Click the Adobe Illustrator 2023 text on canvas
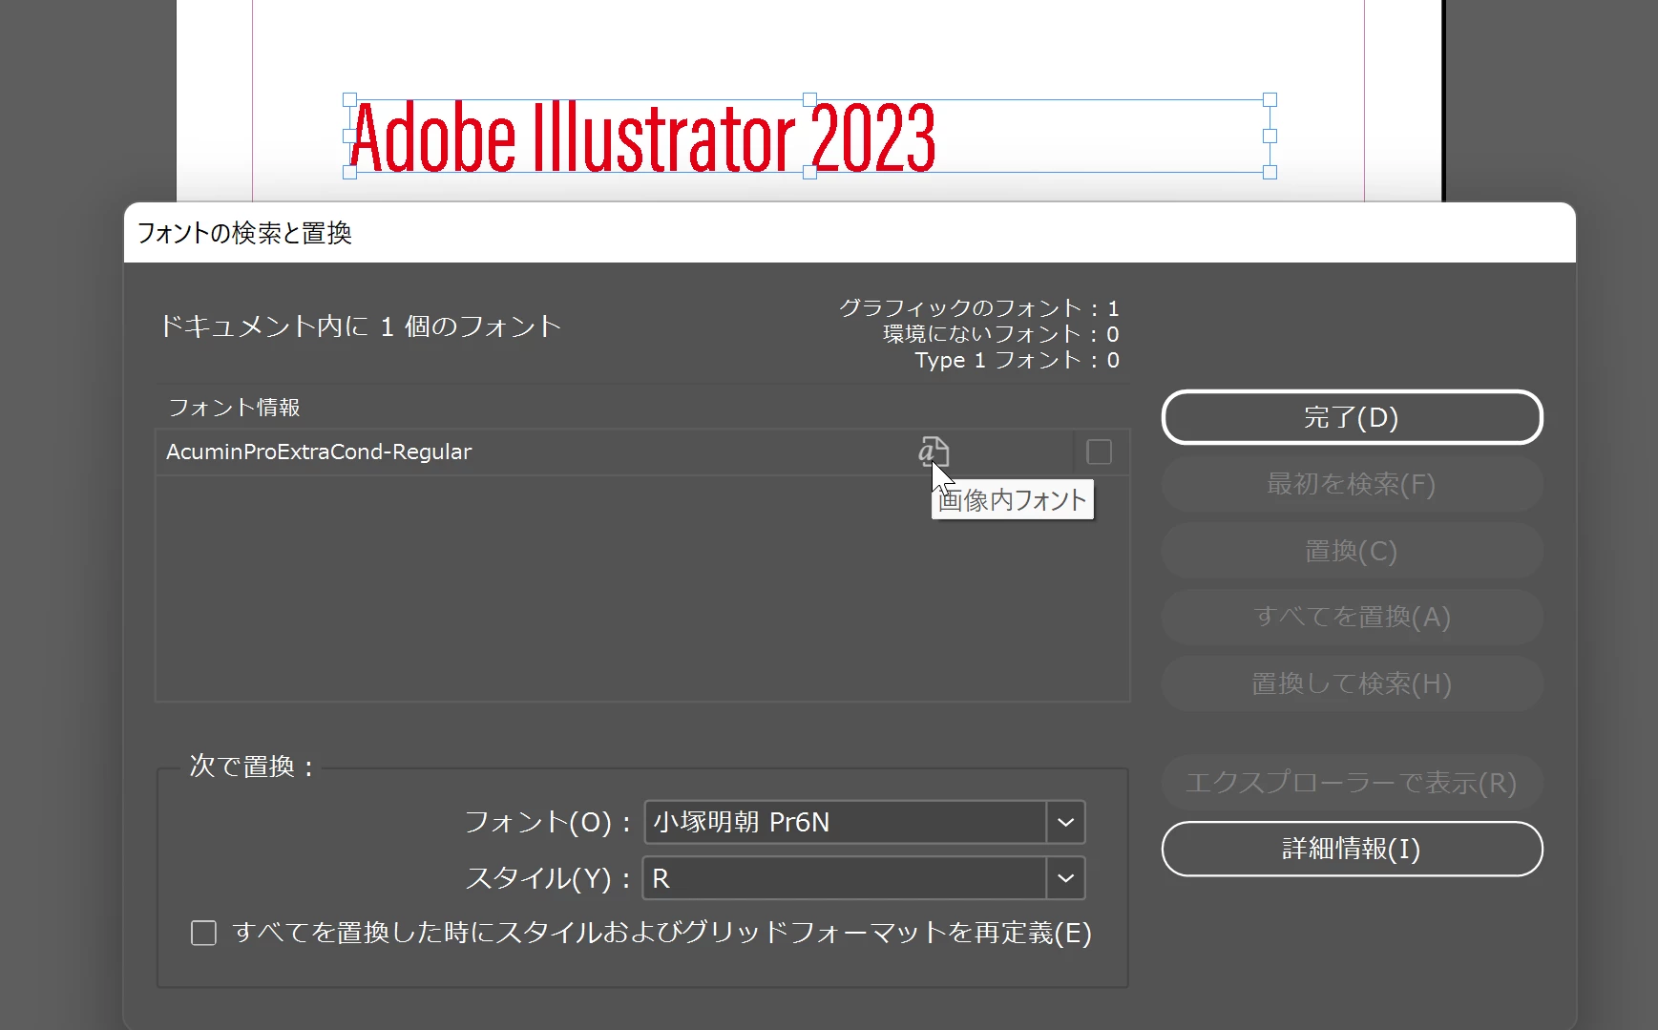This screenshot has width=1658, height=1030. point(642,137)
